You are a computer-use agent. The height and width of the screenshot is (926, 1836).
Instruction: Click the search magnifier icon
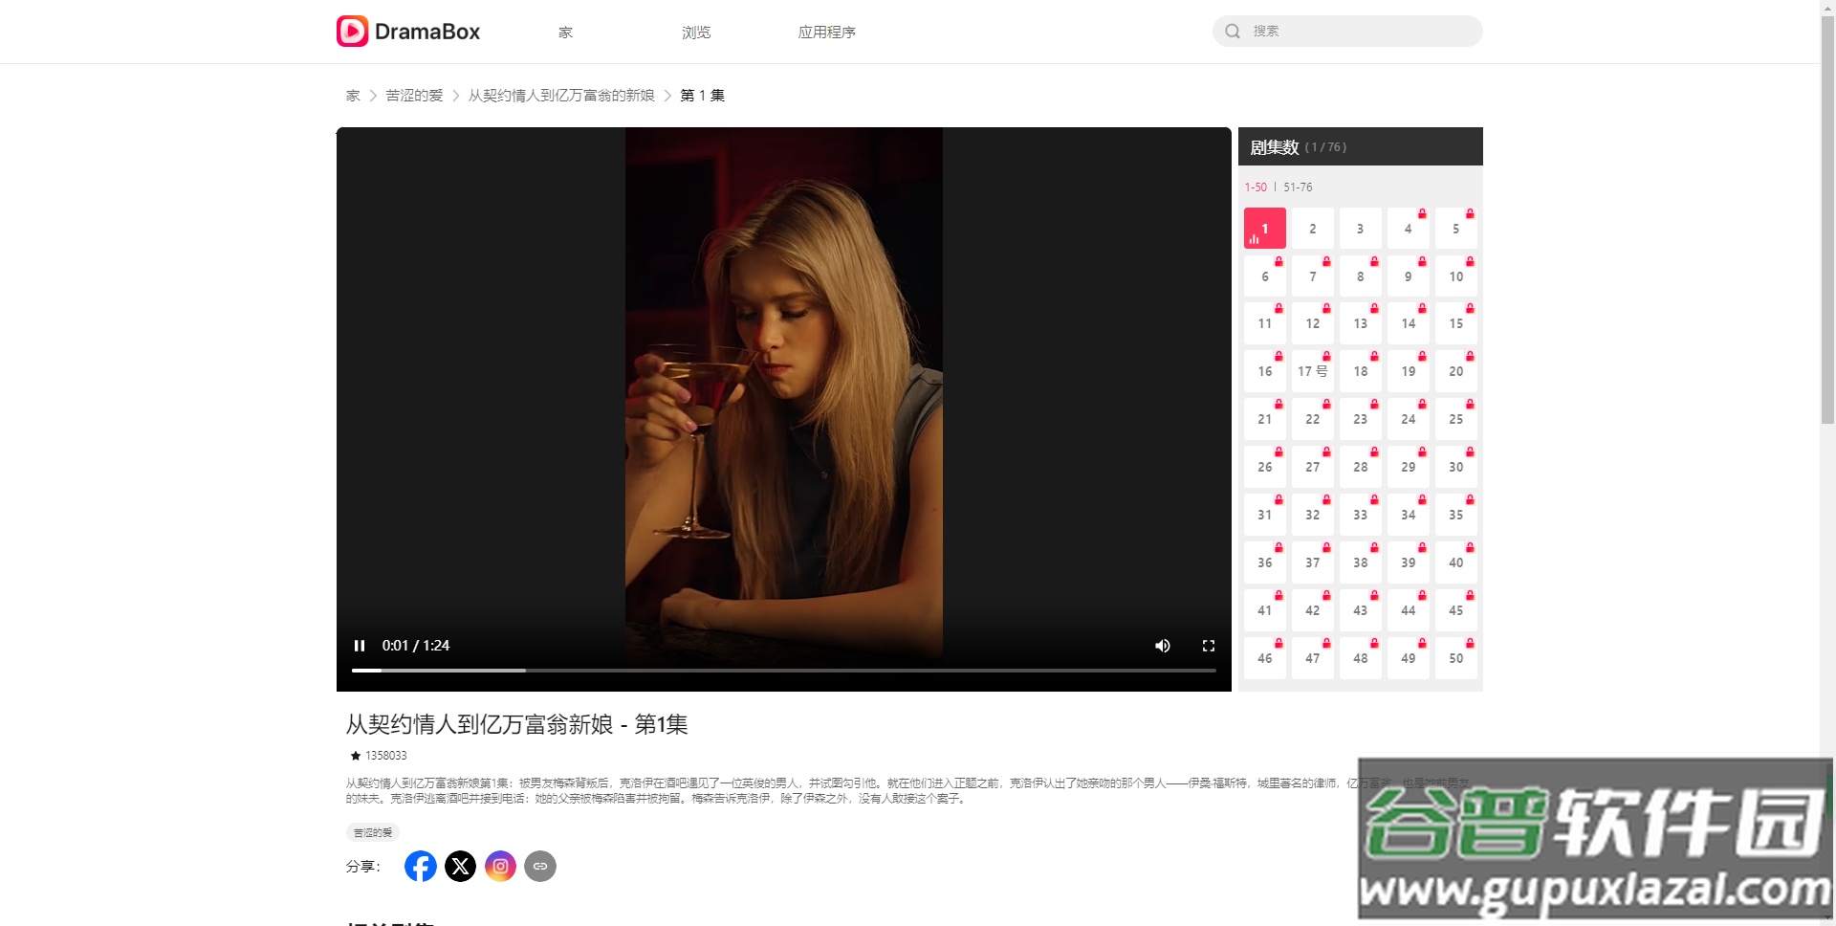[1233, 32]
